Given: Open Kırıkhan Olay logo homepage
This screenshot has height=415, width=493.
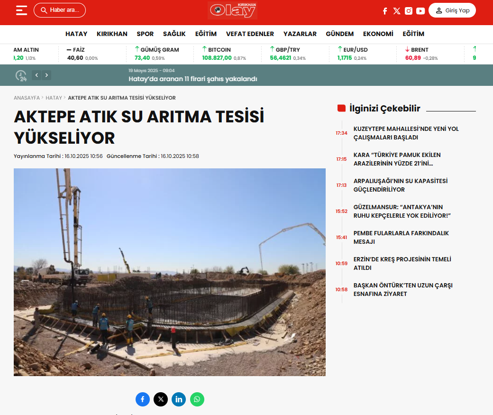Looking at the screenshot, I should click(x=233, y=10).
